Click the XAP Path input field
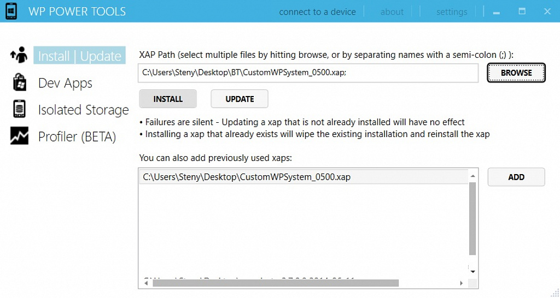Screen dimensions: 560x298 pos(308,73)
